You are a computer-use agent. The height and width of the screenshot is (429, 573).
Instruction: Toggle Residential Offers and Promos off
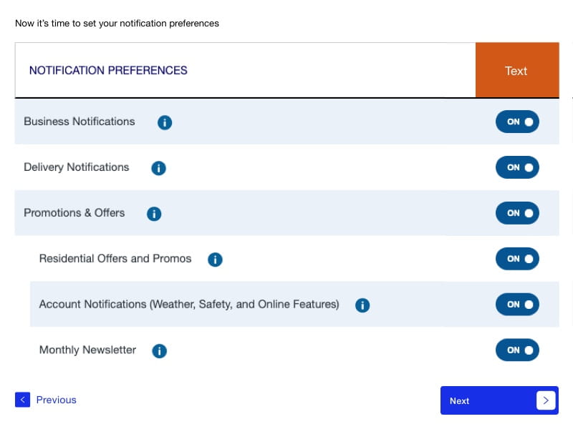point(517,259)
